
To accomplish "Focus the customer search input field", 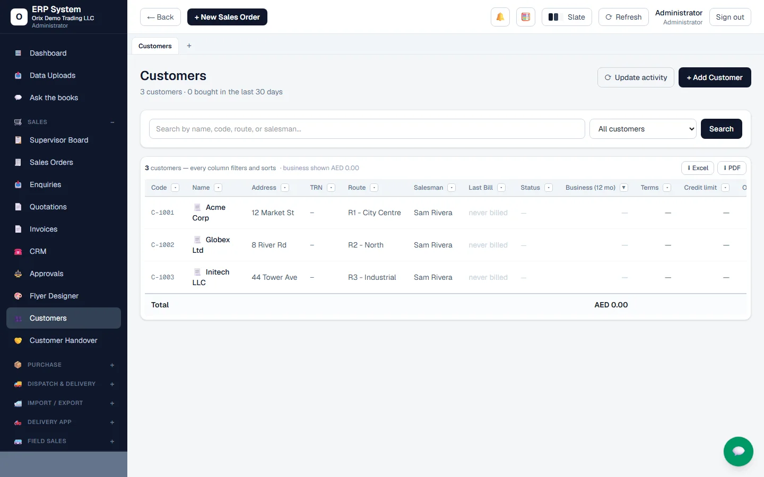I will (x=367, y=129).
